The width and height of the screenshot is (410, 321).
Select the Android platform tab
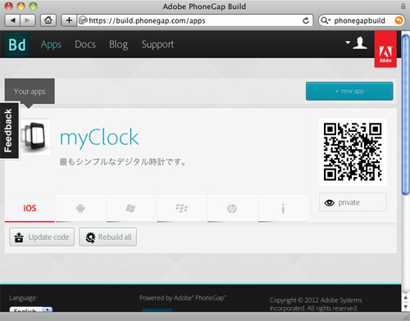[x=80, y=208]
